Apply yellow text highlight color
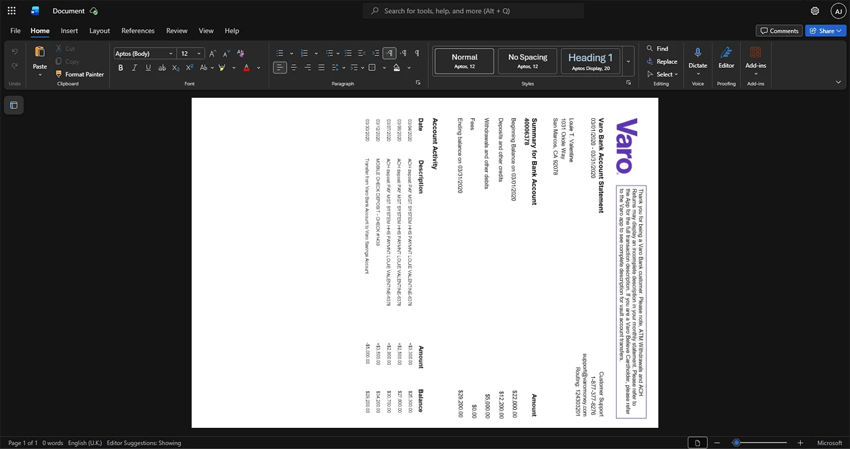The height and width of the screenshot is (449, 850). point(222,67)
